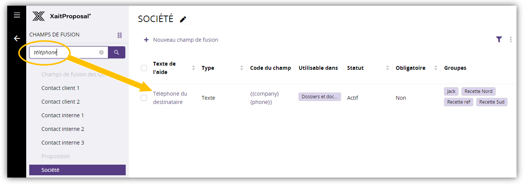The image size is (526, 184).
Task: Check the Téléphone du destinataire row checkbox
Action: pyautogui.click(x=144, y=98)
